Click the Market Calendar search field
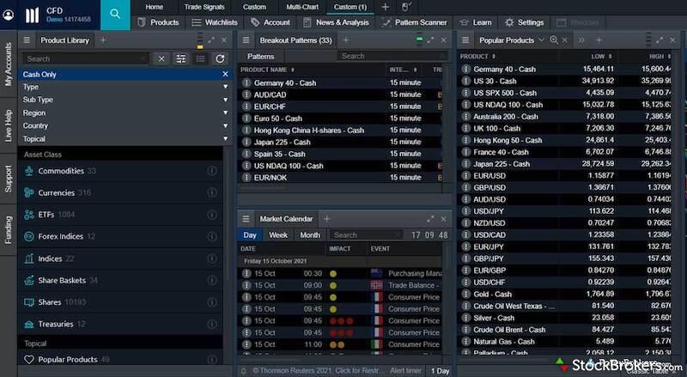This screenshot has width=687, height=377. click(x=365, y=234)
